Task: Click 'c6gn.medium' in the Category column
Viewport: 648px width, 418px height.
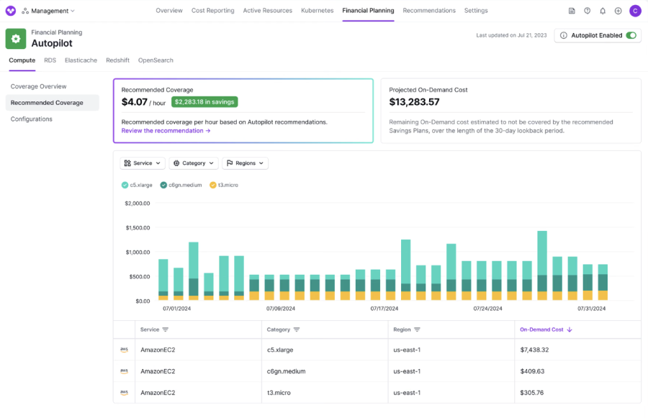Action: pos(287,371)
